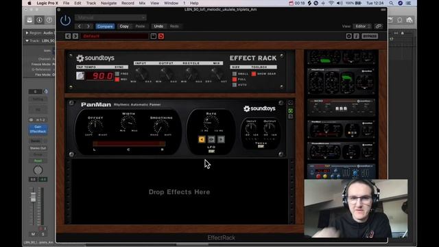Viewport: 439px width, 247px height.
Task: Go to next Logic plugin setting
Action: click(x=88, y=26)
